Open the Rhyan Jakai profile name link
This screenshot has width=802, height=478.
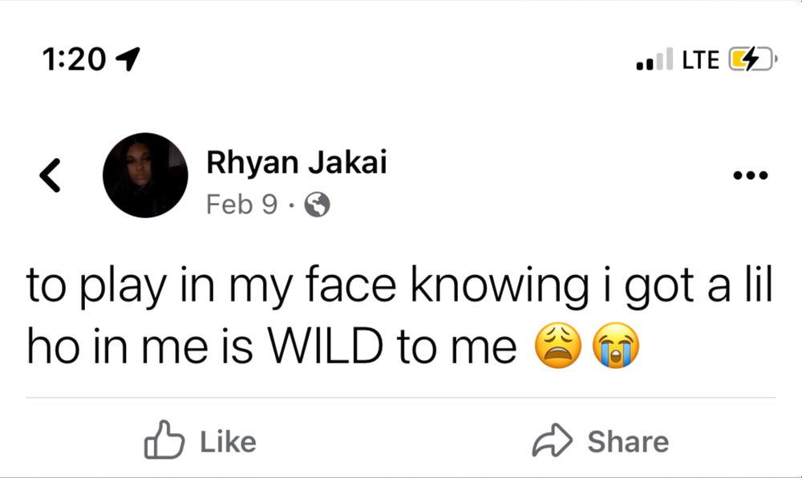coord(297,162)
